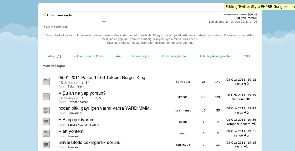Go to page 53 of Şu an ne yapıyorsun
295x151 pixels.
pos(101,98)
